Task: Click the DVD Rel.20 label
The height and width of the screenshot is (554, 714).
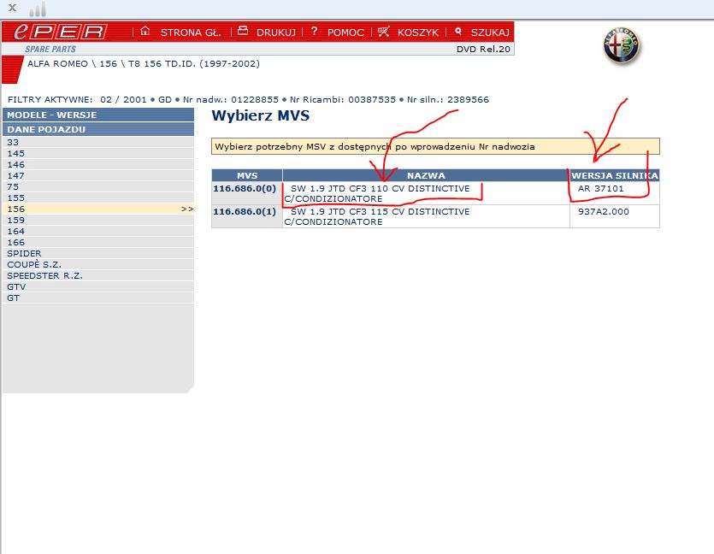Action: pos(484,50)
